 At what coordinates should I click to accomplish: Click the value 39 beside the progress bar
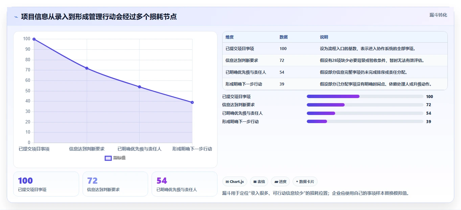pos(429,122)
